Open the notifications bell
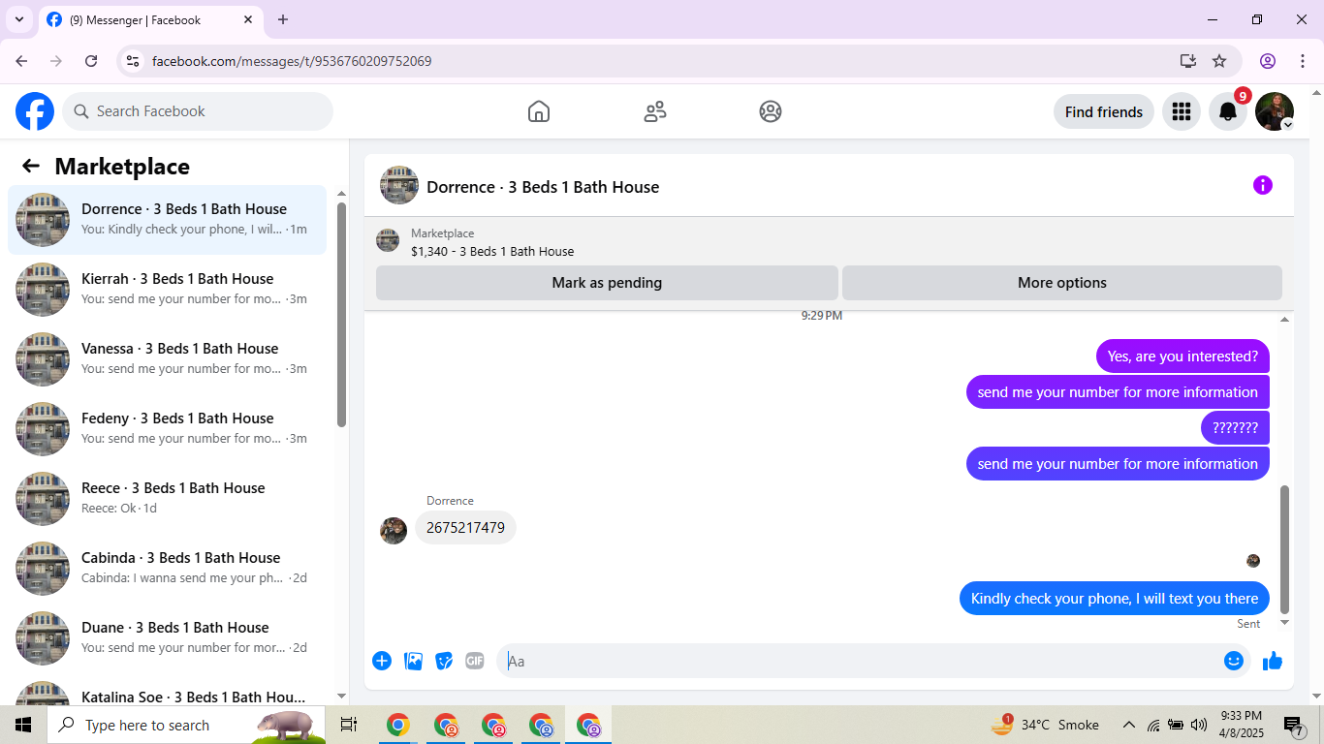The height and width of the screenshot is (744, 1324). coord(1227,111)
